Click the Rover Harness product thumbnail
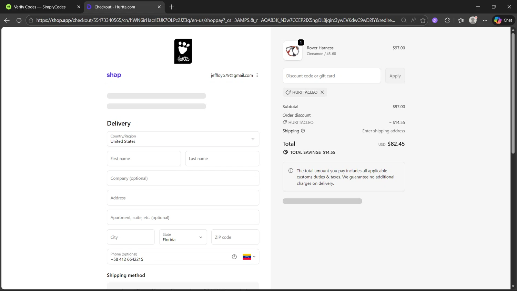The height and width of the screenshot is (291, 517). coord(293,51)
